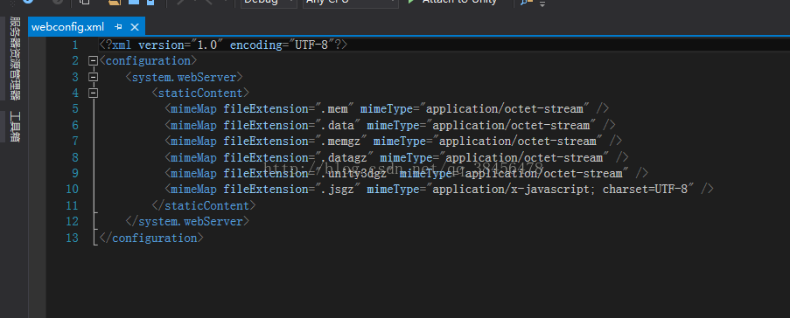
Task: Click the closing </staticContent> tag
Action: (x=204, y=205)
